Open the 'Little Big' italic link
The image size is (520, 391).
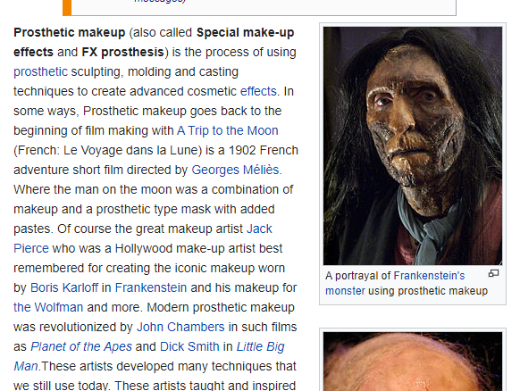[x=260, y=346]
